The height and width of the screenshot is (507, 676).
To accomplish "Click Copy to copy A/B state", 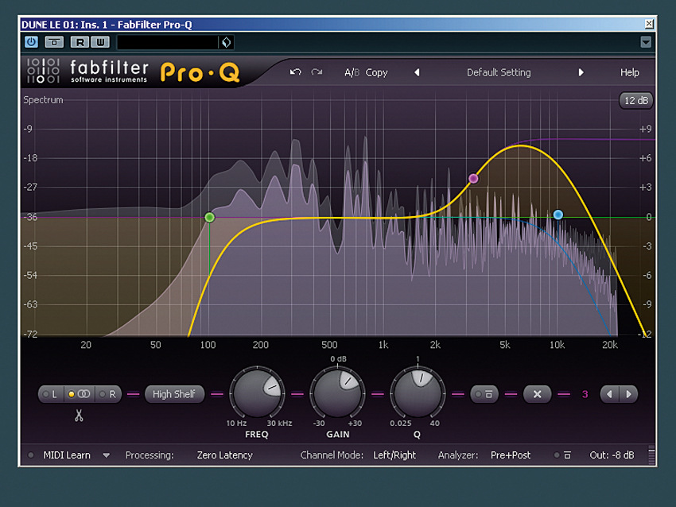I will coord(376,72).
